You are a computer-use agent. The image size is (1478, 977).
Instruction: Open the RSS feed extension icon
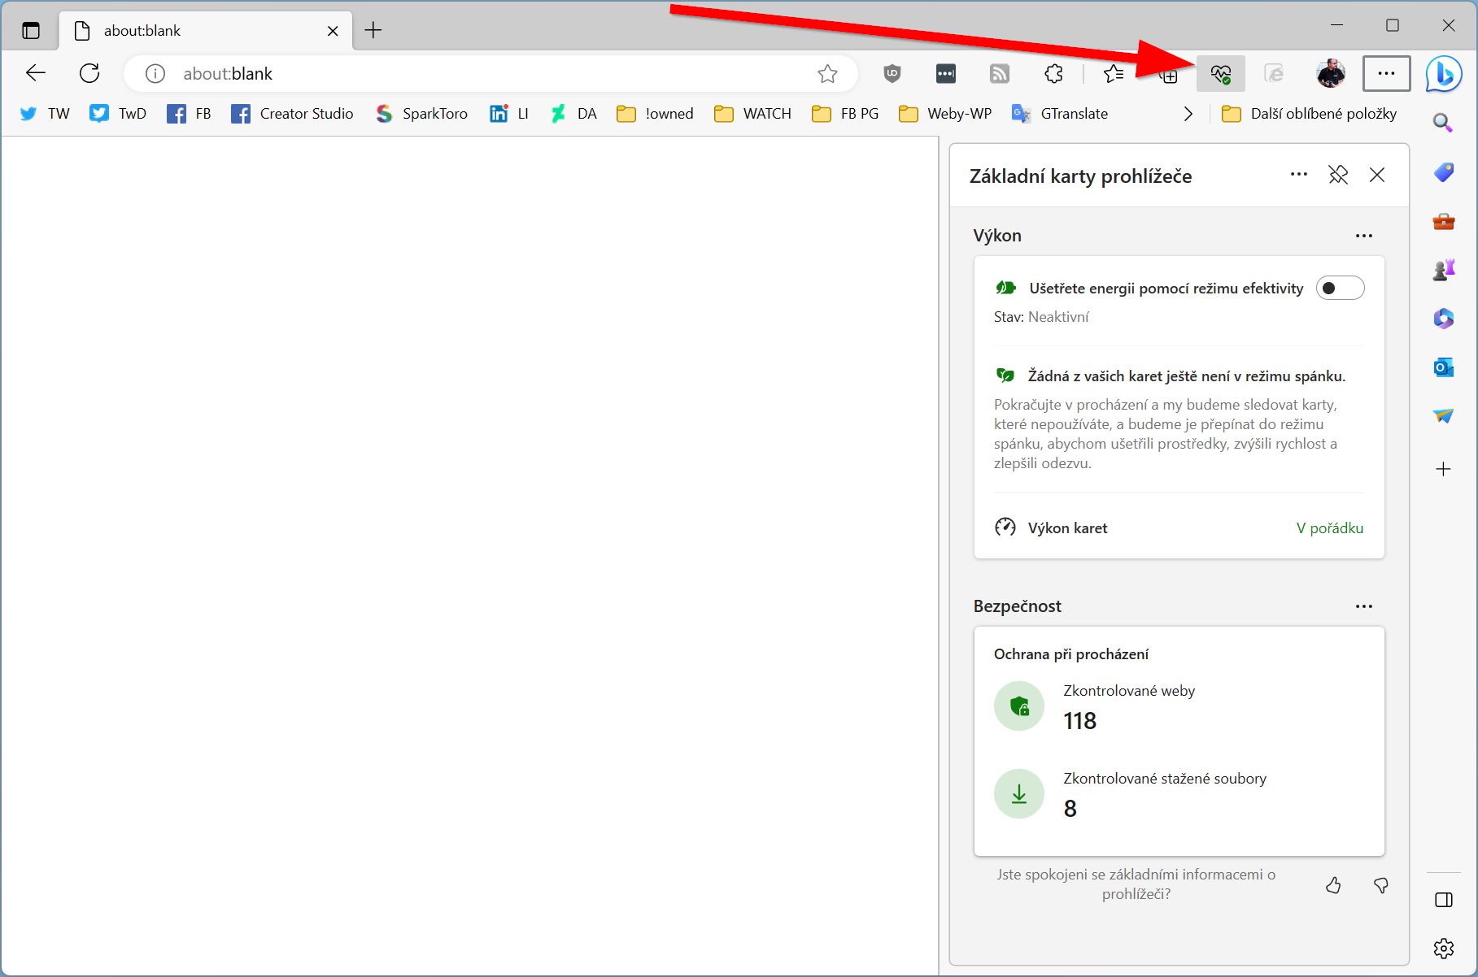[x=1000, y=74]
